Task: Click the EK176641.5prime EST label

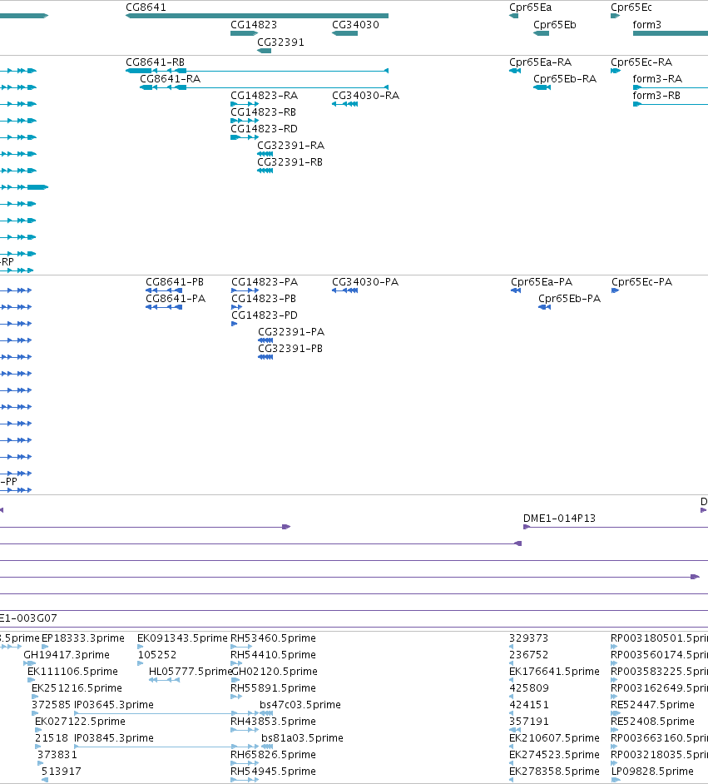Action: click(x=554, y=672)
